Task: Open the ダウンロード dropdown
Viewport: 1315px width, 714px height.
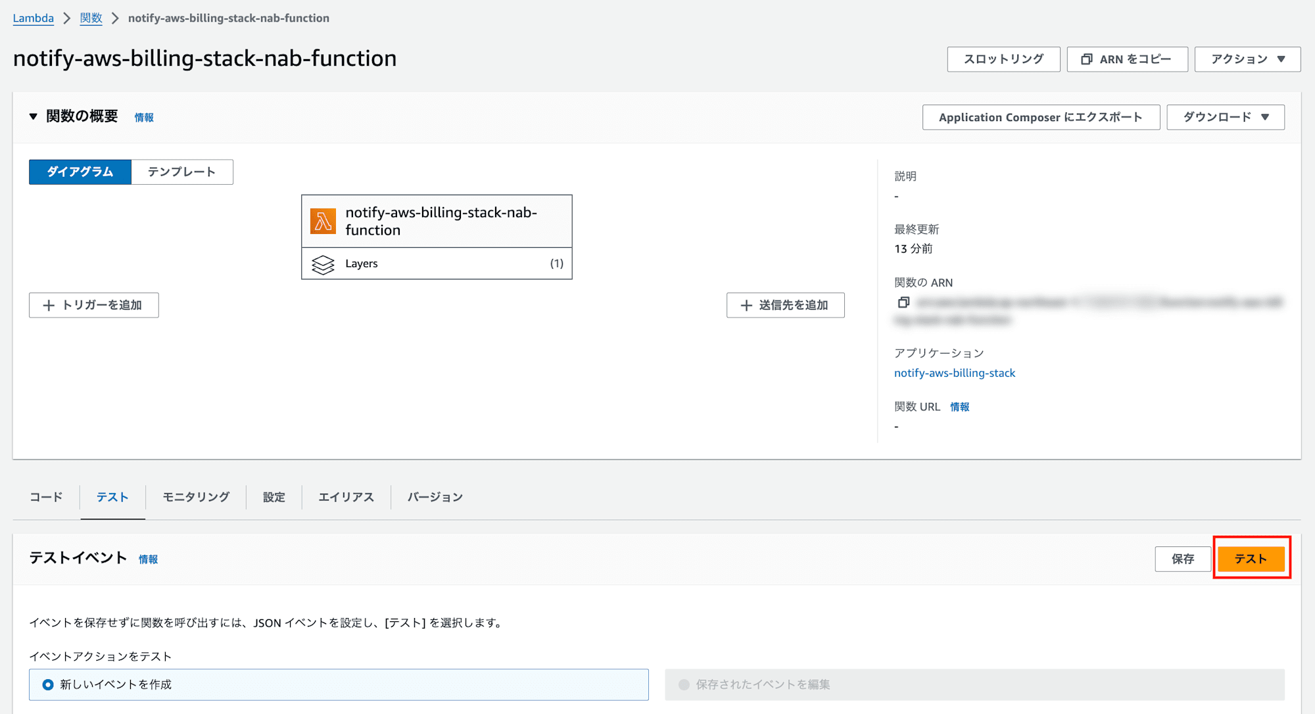Action: 1226,117
